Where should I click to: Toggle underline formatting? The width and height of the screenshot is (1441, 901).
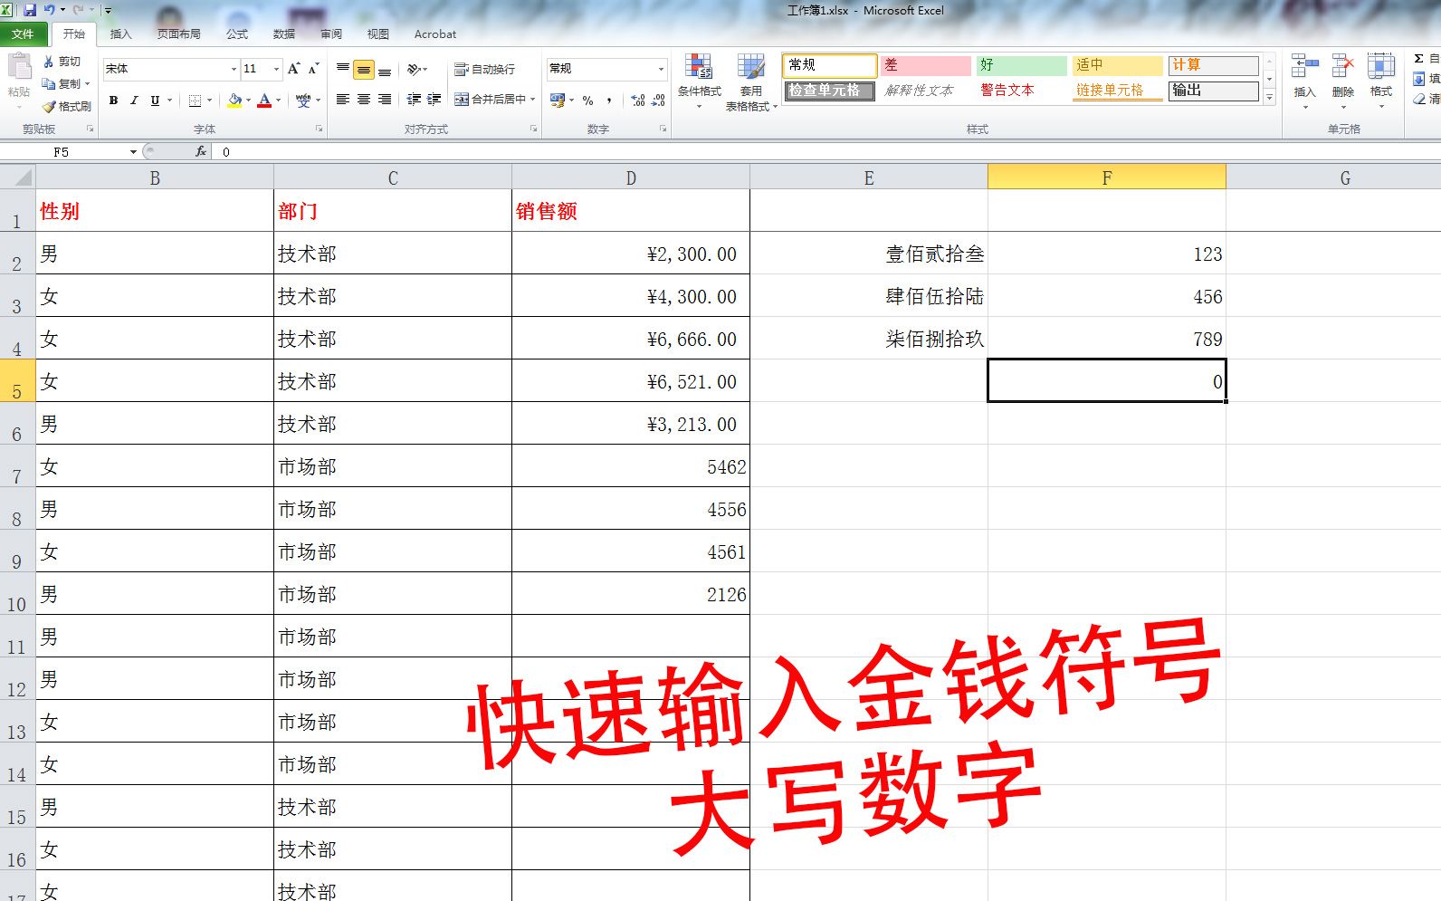(155, 101)
